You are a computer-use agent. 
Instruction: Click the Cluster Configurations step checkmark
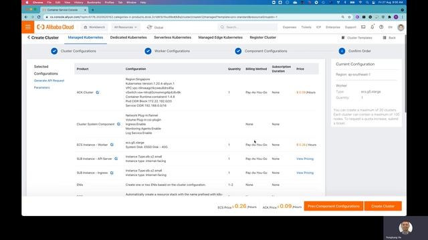54,51
